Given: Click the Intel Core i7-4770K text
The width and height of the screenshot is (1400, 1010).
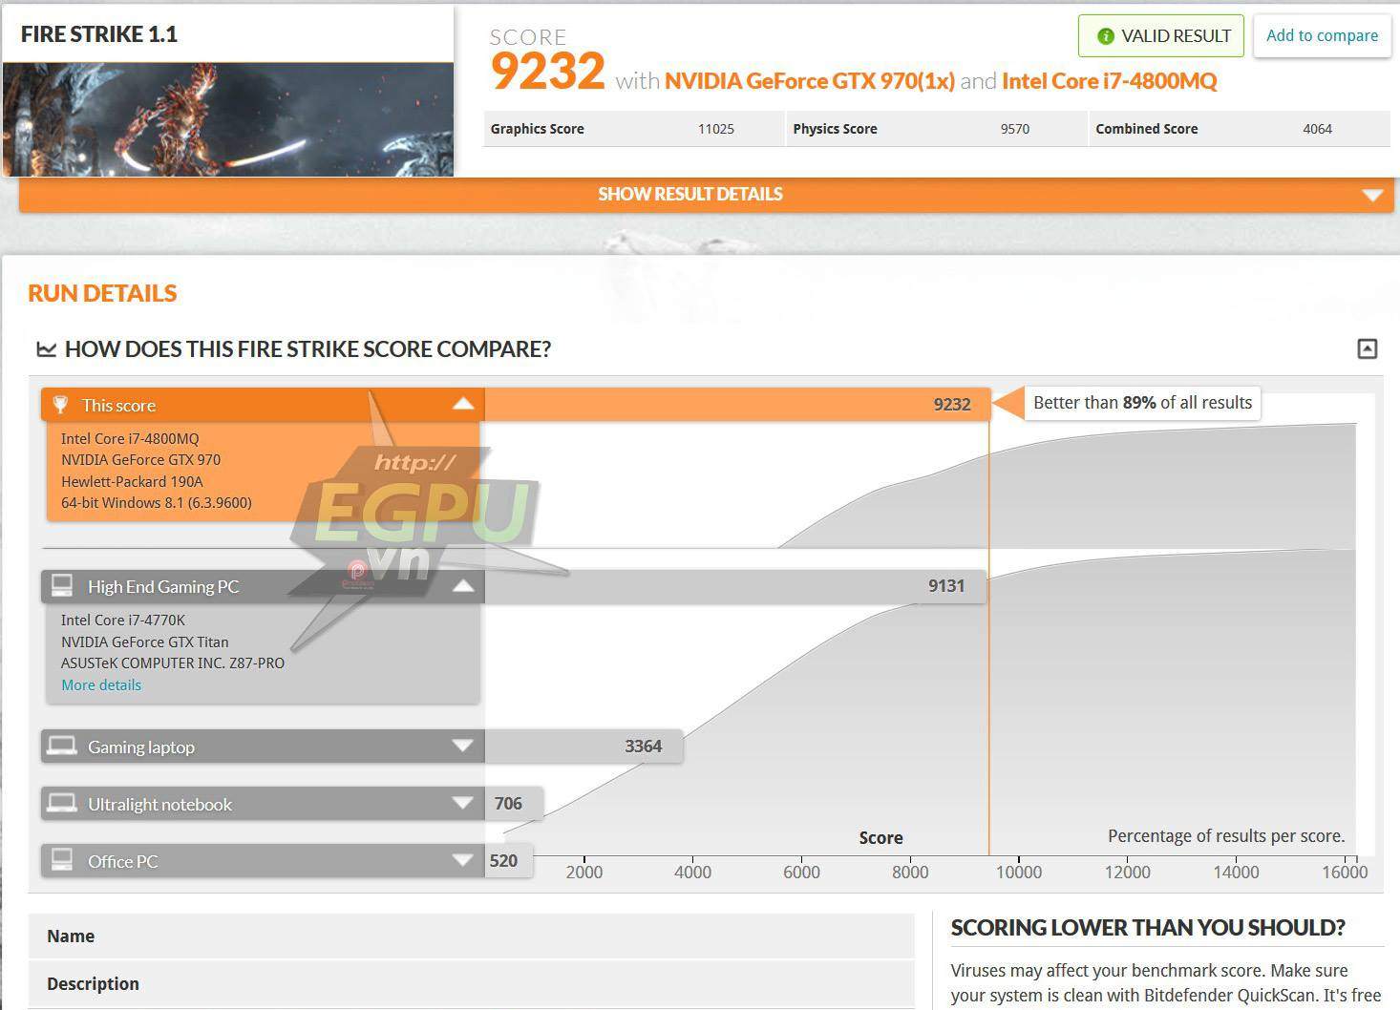Looking at the screenshot, I should [123, 620].
